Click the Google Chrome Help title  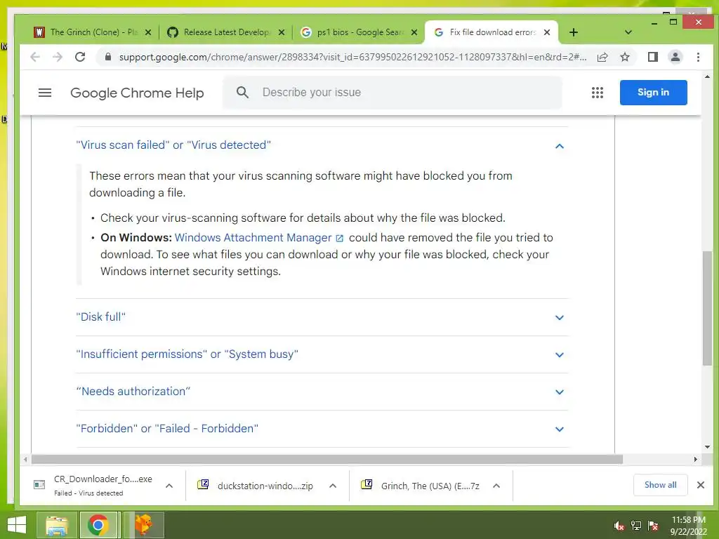(137, 93)
